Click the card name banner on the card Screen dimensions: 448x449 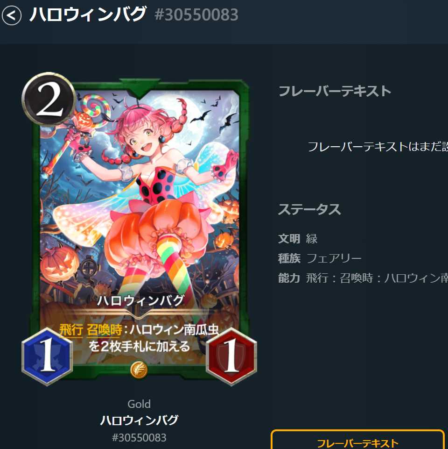(140, 301)
